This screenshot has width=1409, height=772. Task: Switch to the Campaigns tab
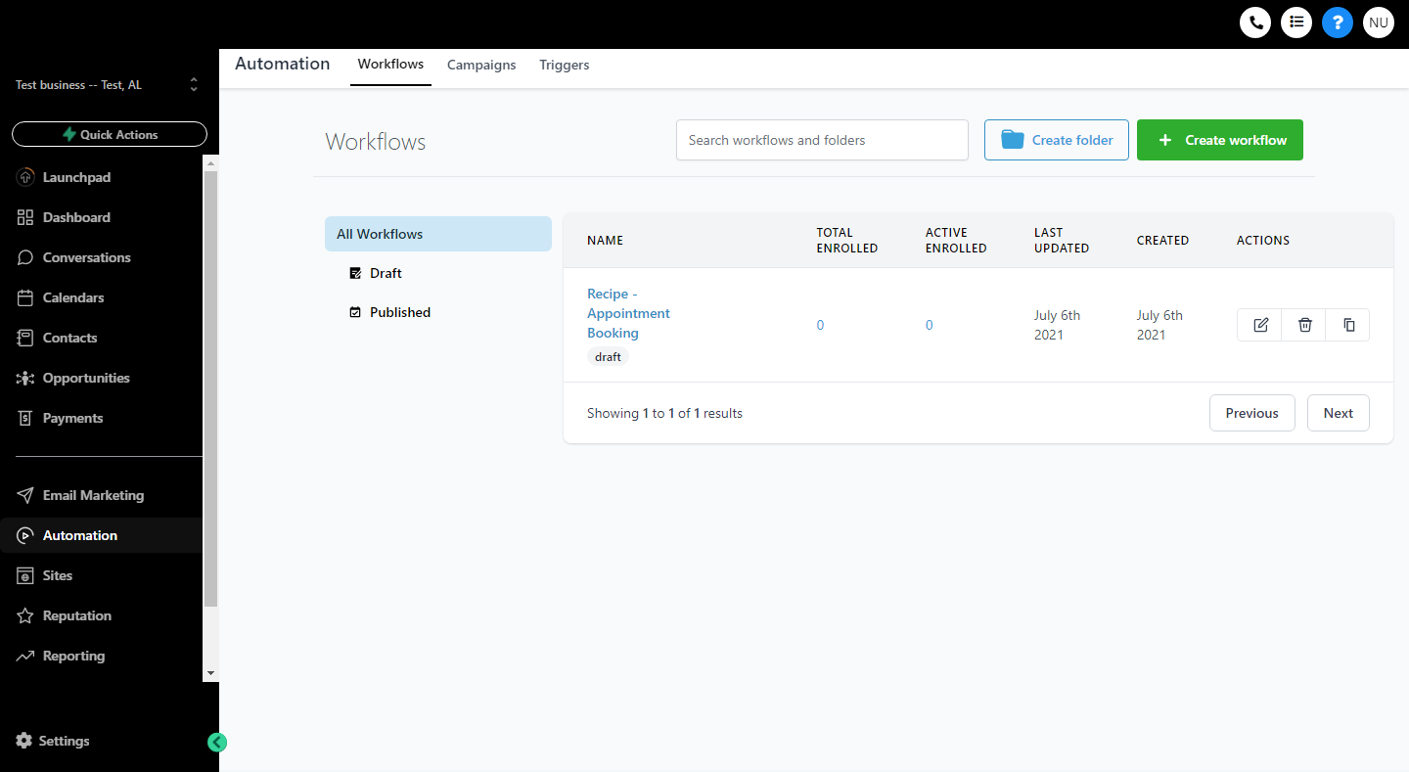(481, 65)
